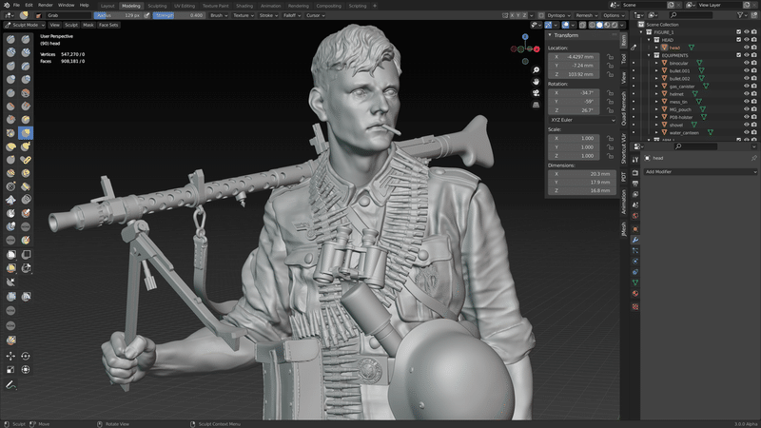
Task: Open the Add Modifier dropdown
Action: click(x=700, y=172)
